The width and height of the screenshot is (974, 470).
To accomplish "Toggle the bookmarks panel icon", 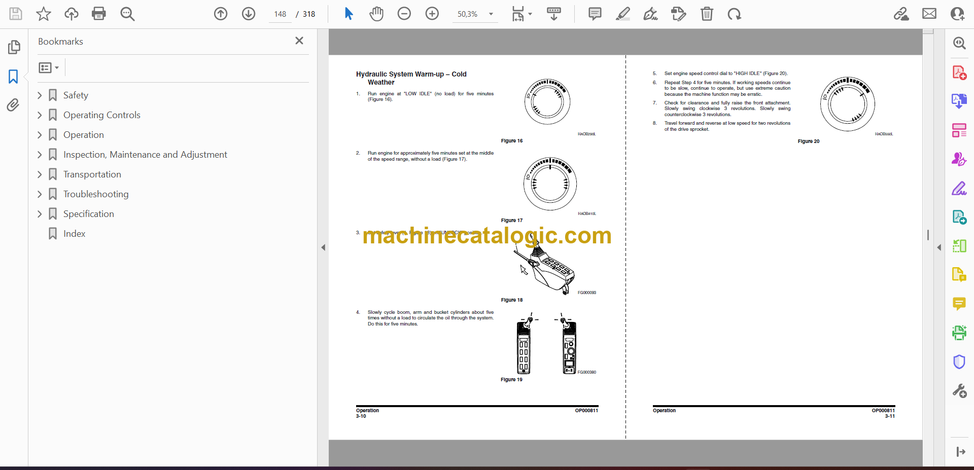I will pos(13,77).
